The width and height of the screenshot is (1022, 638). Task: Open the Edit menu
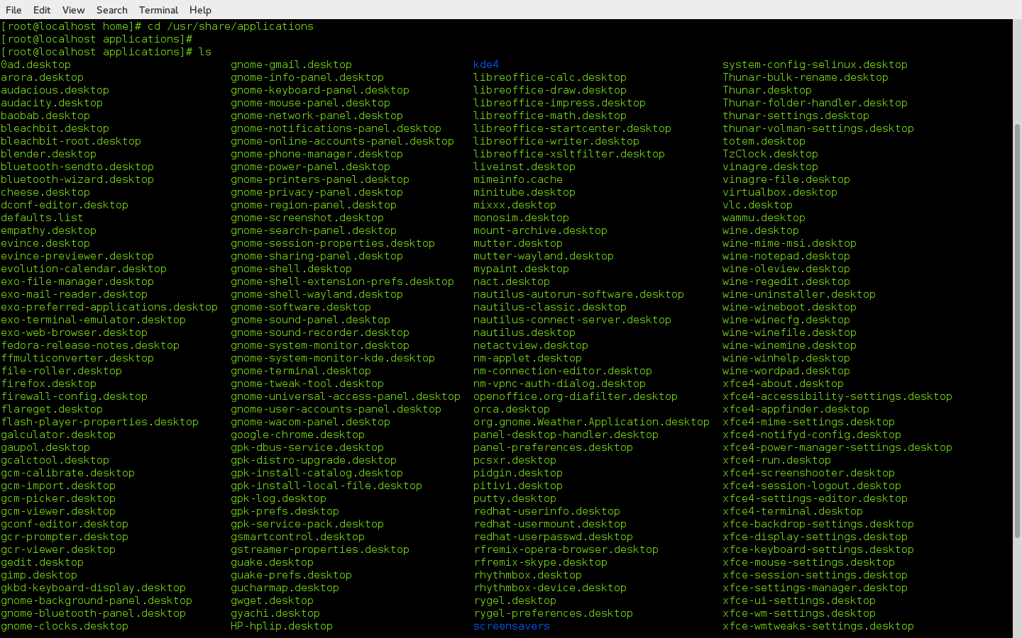(42, 10)
